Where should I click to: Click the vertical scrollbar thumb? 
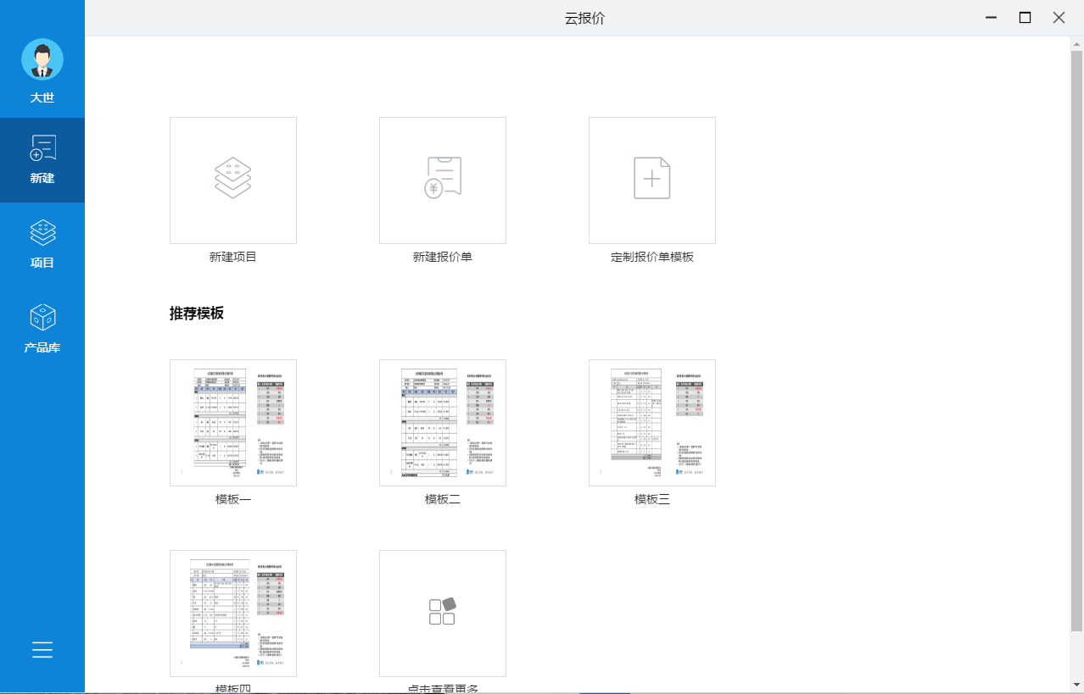coord(1076,339)
